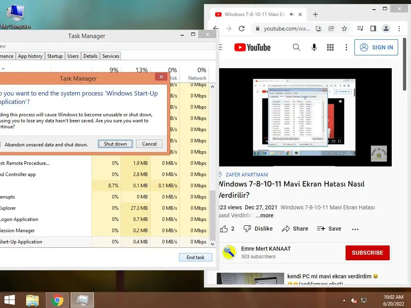Click the Chrome taskbar icon
Image resolution: width=411 pixels, height=308 pixels.
click(x=57, y=300)
